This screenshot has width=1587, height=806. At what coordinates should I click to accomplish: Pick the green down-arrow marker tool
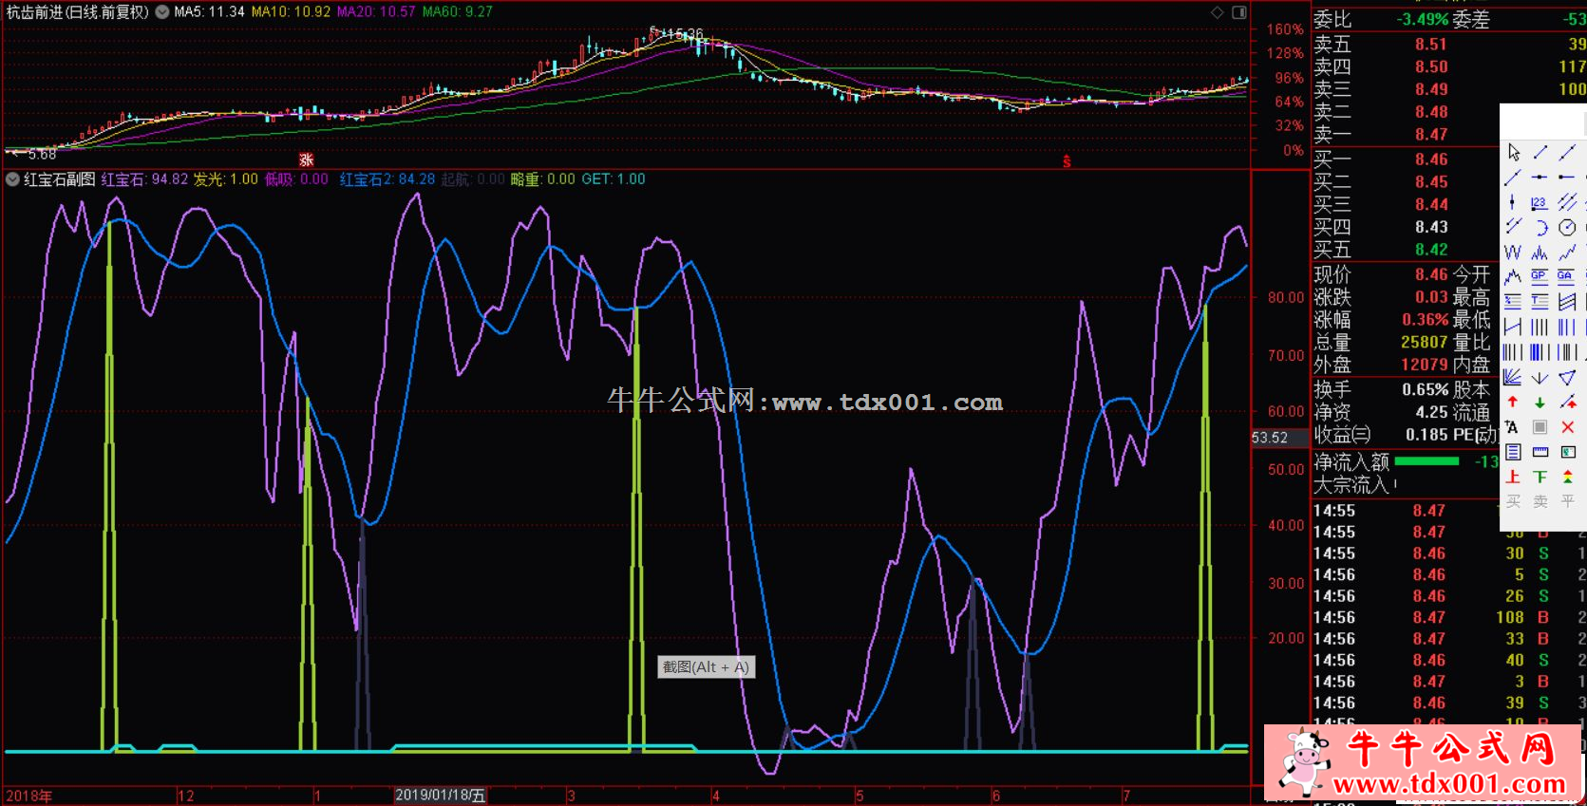click(x=1540, y=403)
